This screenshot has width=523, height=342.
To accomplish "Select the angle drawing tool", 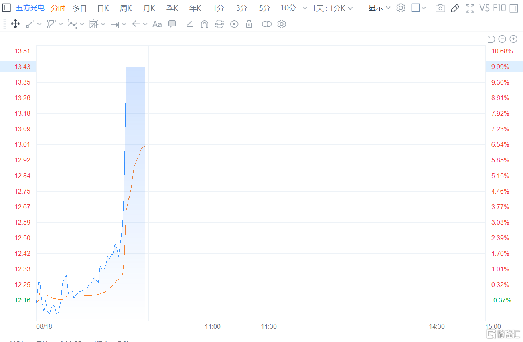I will [190, 24].
